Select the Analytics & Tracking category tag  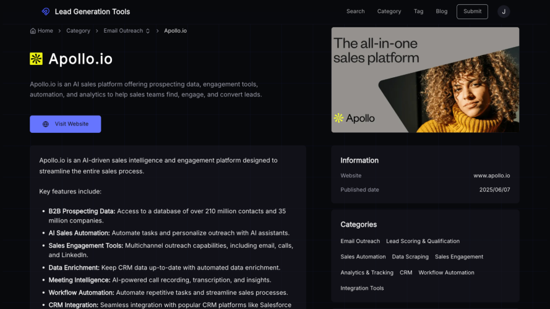(366, 273)
